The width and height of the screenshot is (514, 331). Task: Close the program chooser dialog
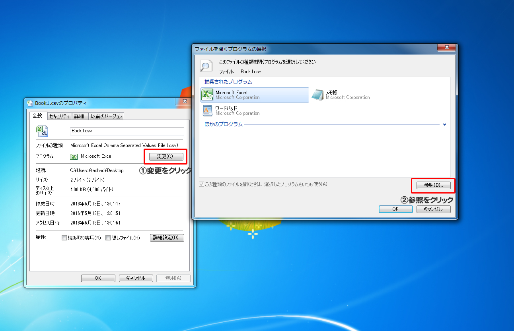coord(446,48)
